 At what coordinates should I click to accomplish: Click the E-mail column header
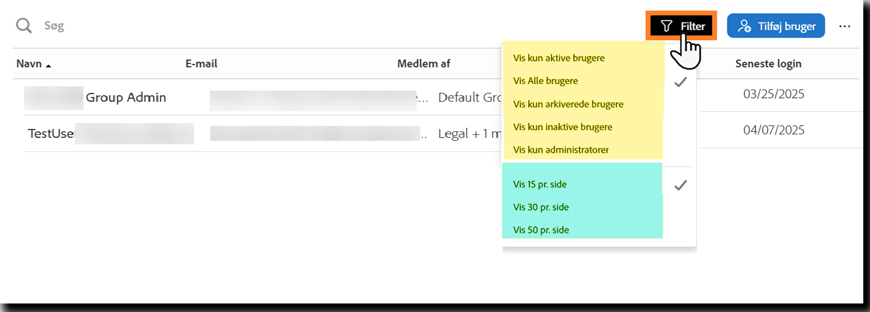pos(201,64)
